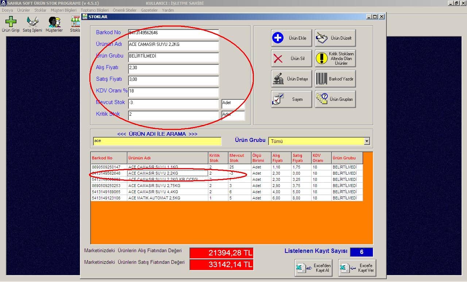The height and width of the screenshot is (282, 467).
Task: View Ürün Detayı using the microscope icon
Action: pos(291,79)
